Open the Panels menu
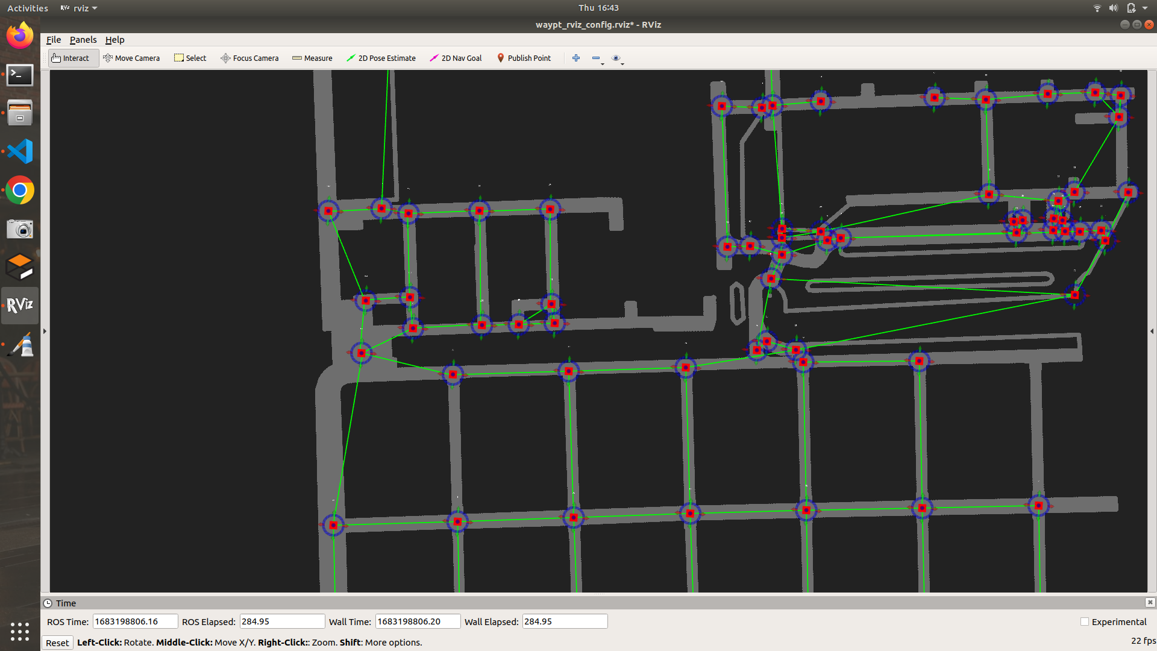This screenshot has height=651, width=1157. (x=83, y=40)
